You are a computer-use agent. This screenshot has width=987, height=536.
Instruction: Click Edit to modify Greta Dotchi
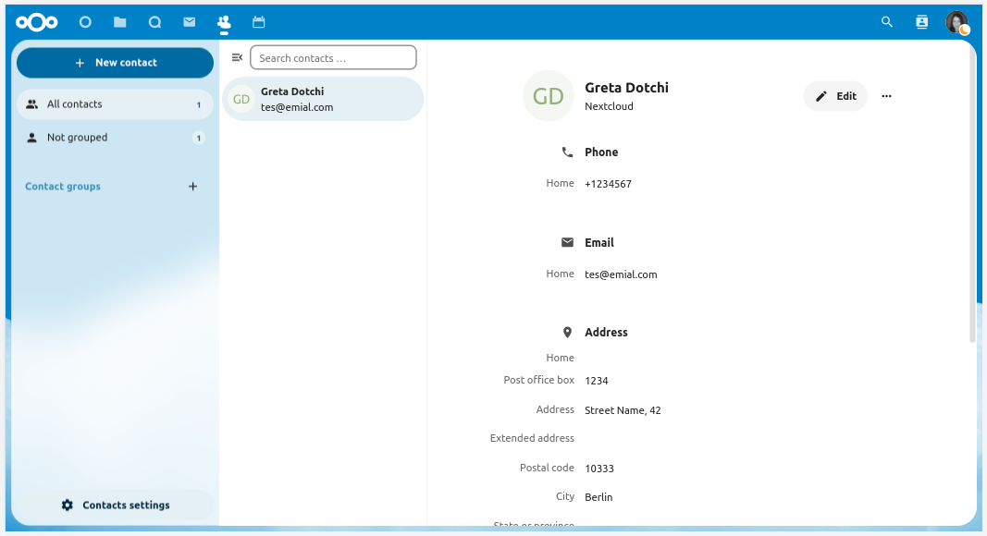point(835,96)
